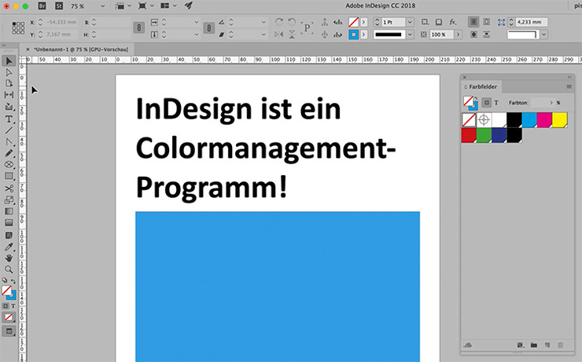Select the cyan swatch in Farbfelder
Screen dimensions: 582x362
pos(529,119)
